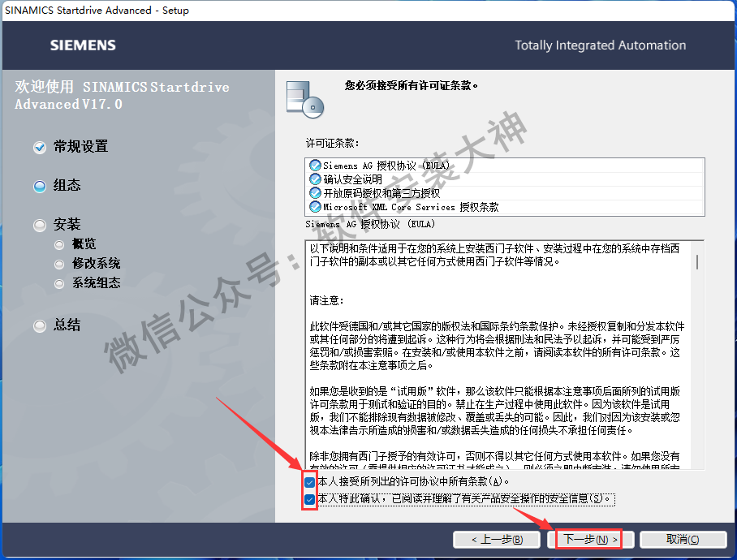Click the 您必须接受所有许可证条款 heading

click(x=412, y=85)
